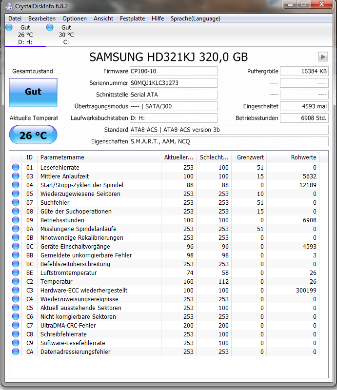Image resolution: width=337 pixels, height=390 pixels.
Task: Click the Rohwerte column header
Action: [293, 157]
